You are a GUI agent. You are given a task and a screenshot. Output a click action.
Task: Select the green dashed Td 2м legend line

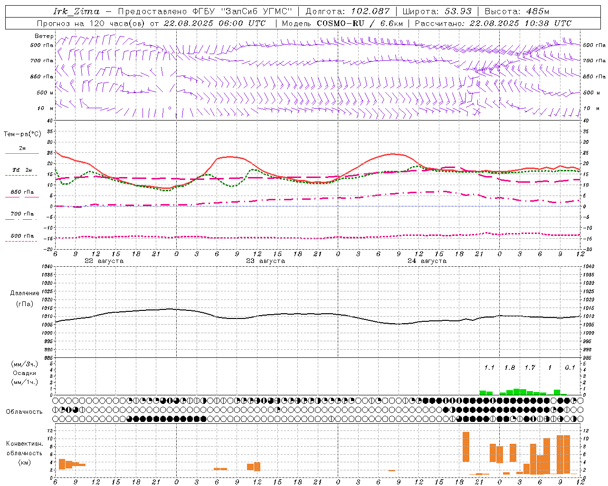point(21,175)
